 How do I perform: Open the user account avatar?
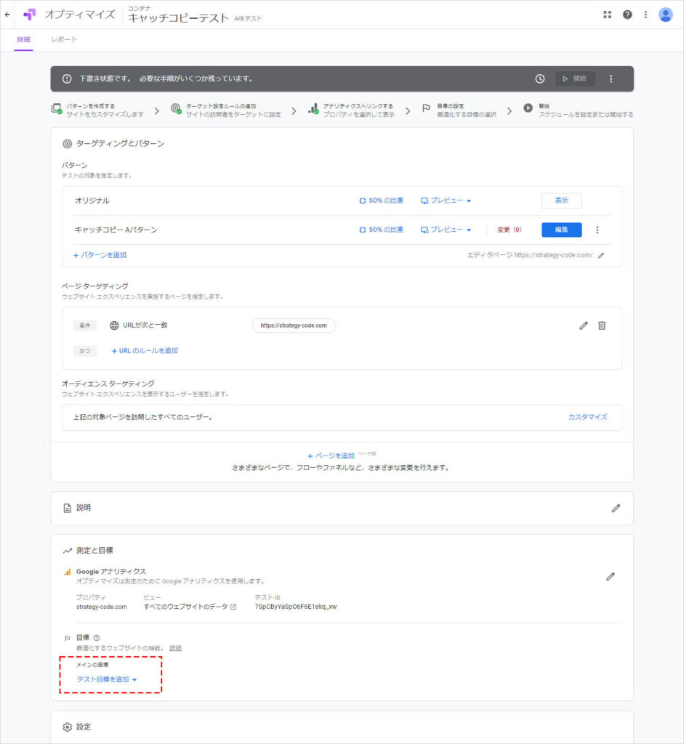[665, 15]
